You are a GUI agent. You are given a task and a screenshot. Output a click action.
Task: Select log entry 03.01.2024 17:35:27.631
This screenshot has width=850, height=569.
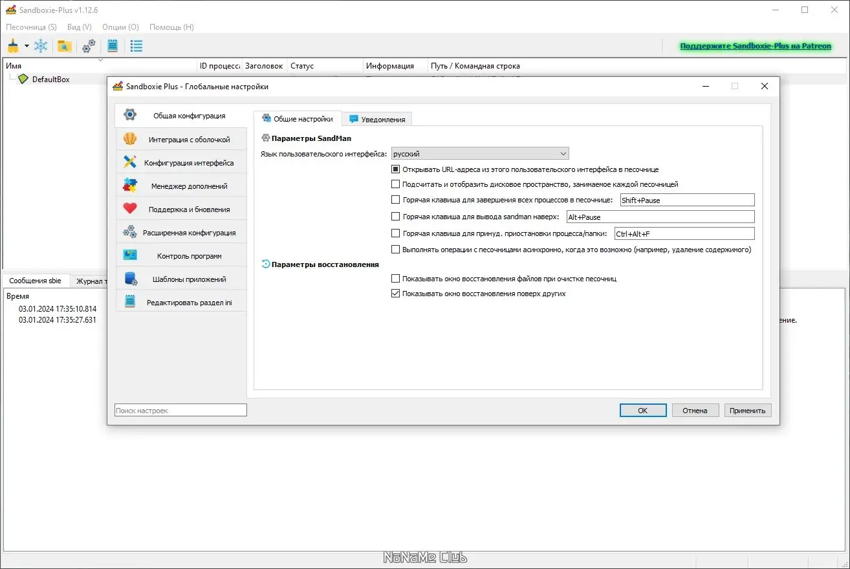58,320
